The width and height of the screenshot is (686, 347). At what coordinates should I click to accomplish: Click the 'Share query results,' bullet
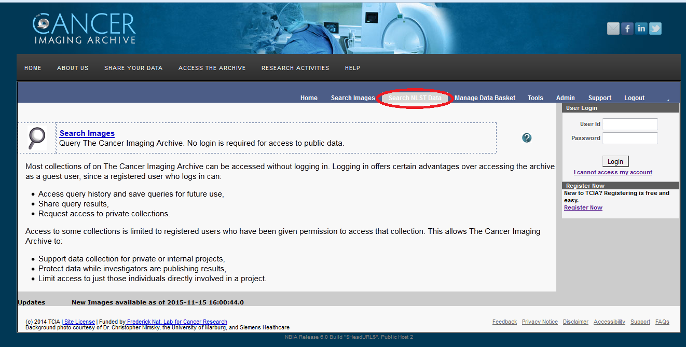[74, 204]
